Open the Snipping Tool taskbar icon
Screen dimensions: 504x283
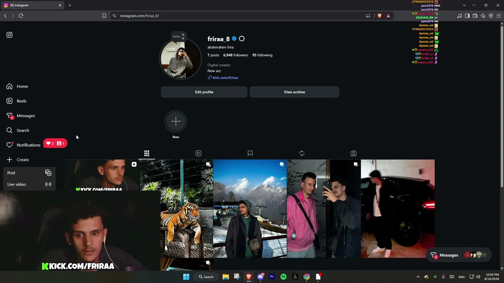pos(237,277)
